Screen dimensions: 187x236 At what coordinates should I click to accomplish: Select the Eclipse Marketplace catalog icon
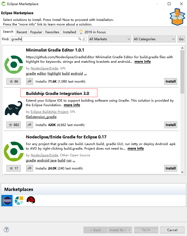click(7, 201)
